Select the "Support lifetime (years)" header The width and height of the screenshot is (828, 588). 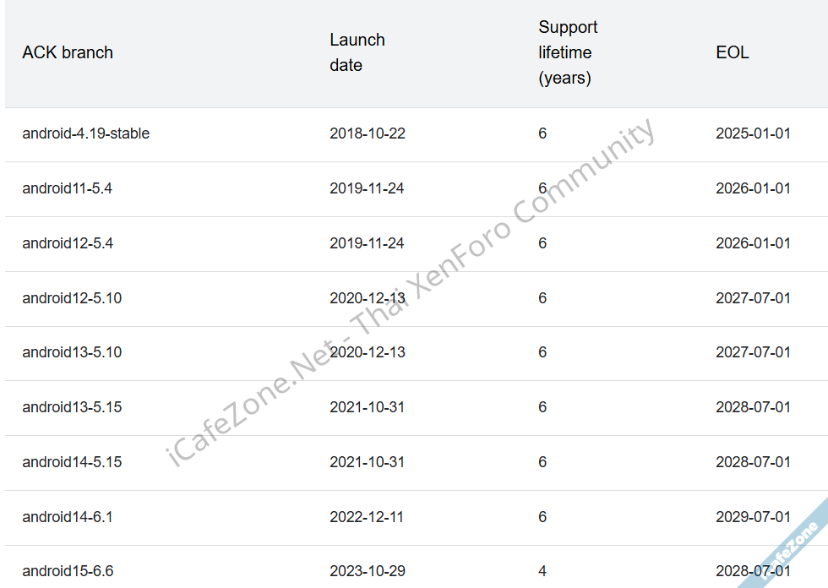568,52
